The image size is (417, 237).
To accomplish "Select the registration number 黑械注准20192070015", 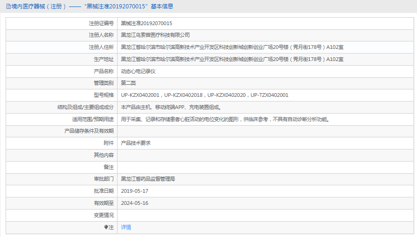I will [x=146, y=23].
